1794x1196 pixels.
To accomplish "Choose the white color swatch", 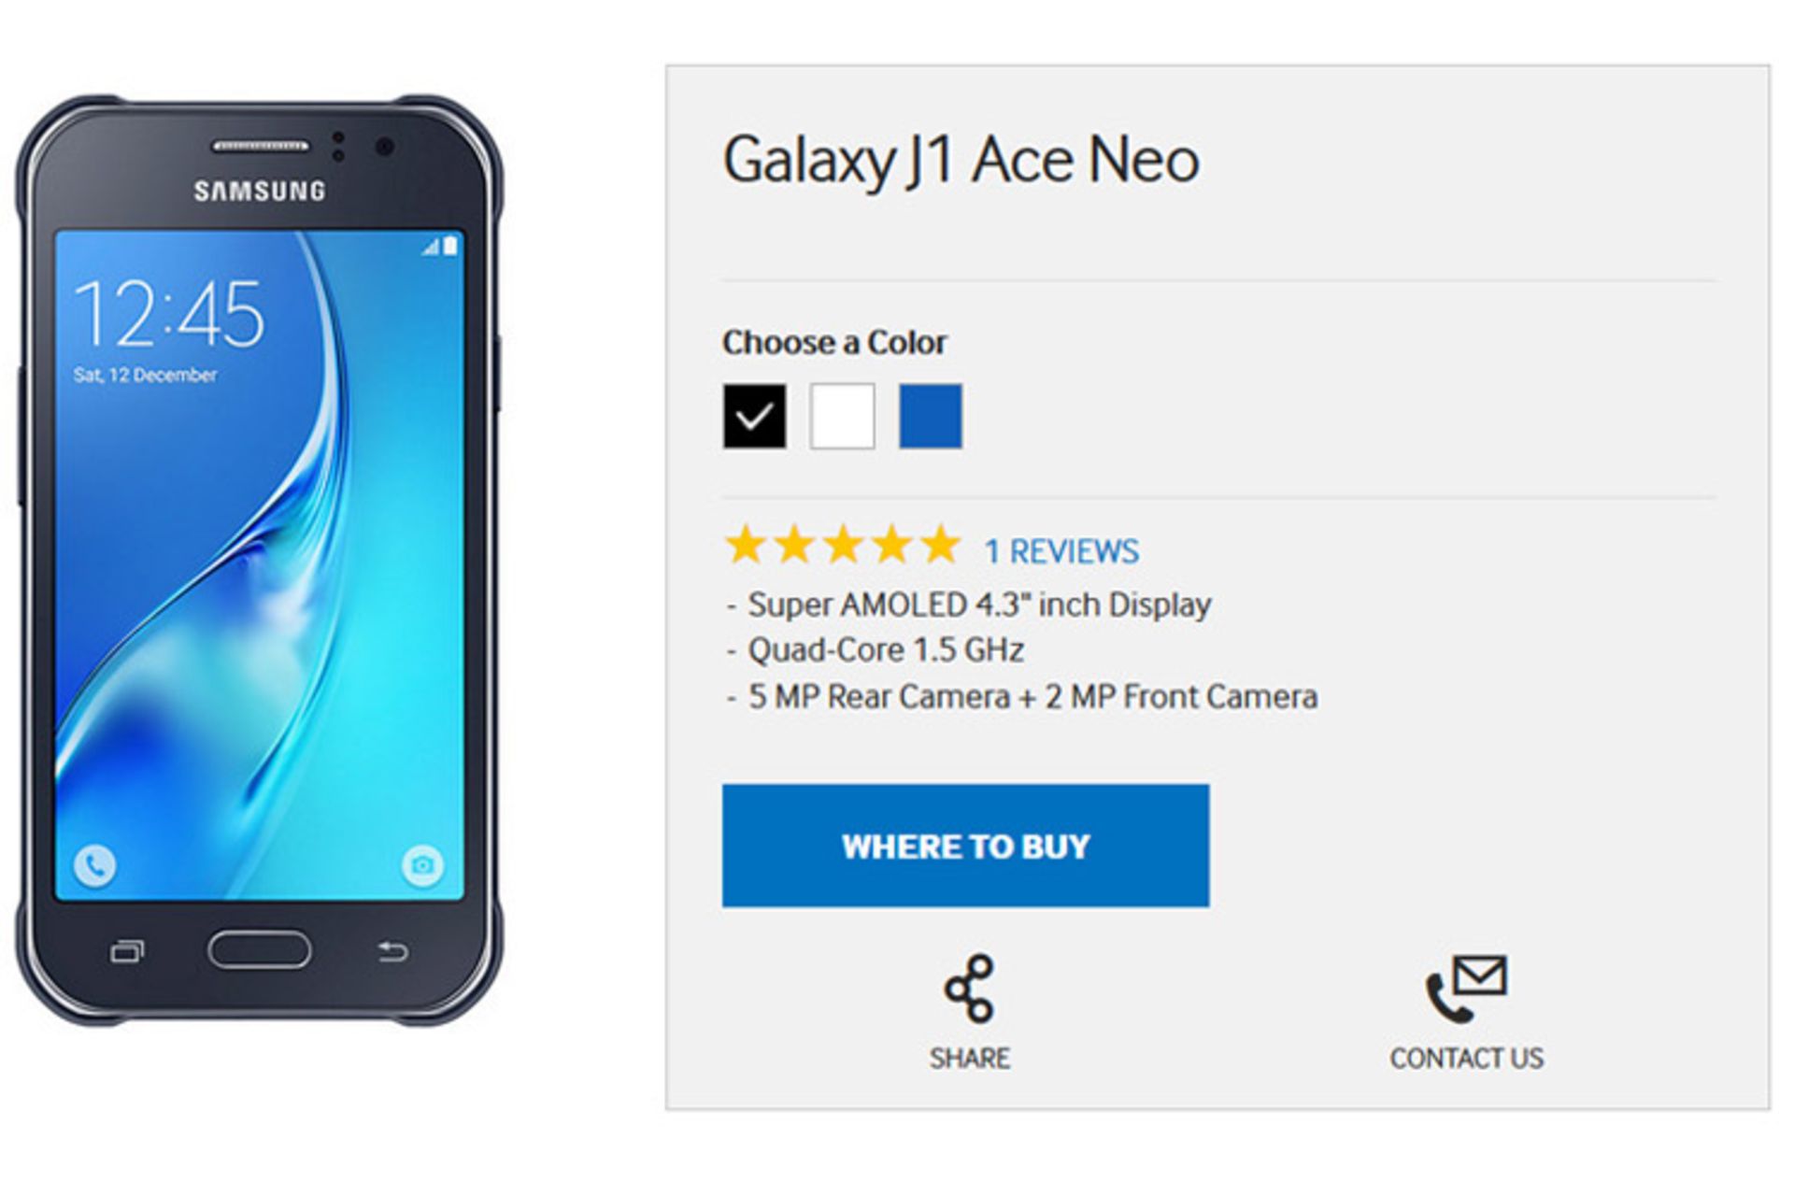I will [842, 416].
